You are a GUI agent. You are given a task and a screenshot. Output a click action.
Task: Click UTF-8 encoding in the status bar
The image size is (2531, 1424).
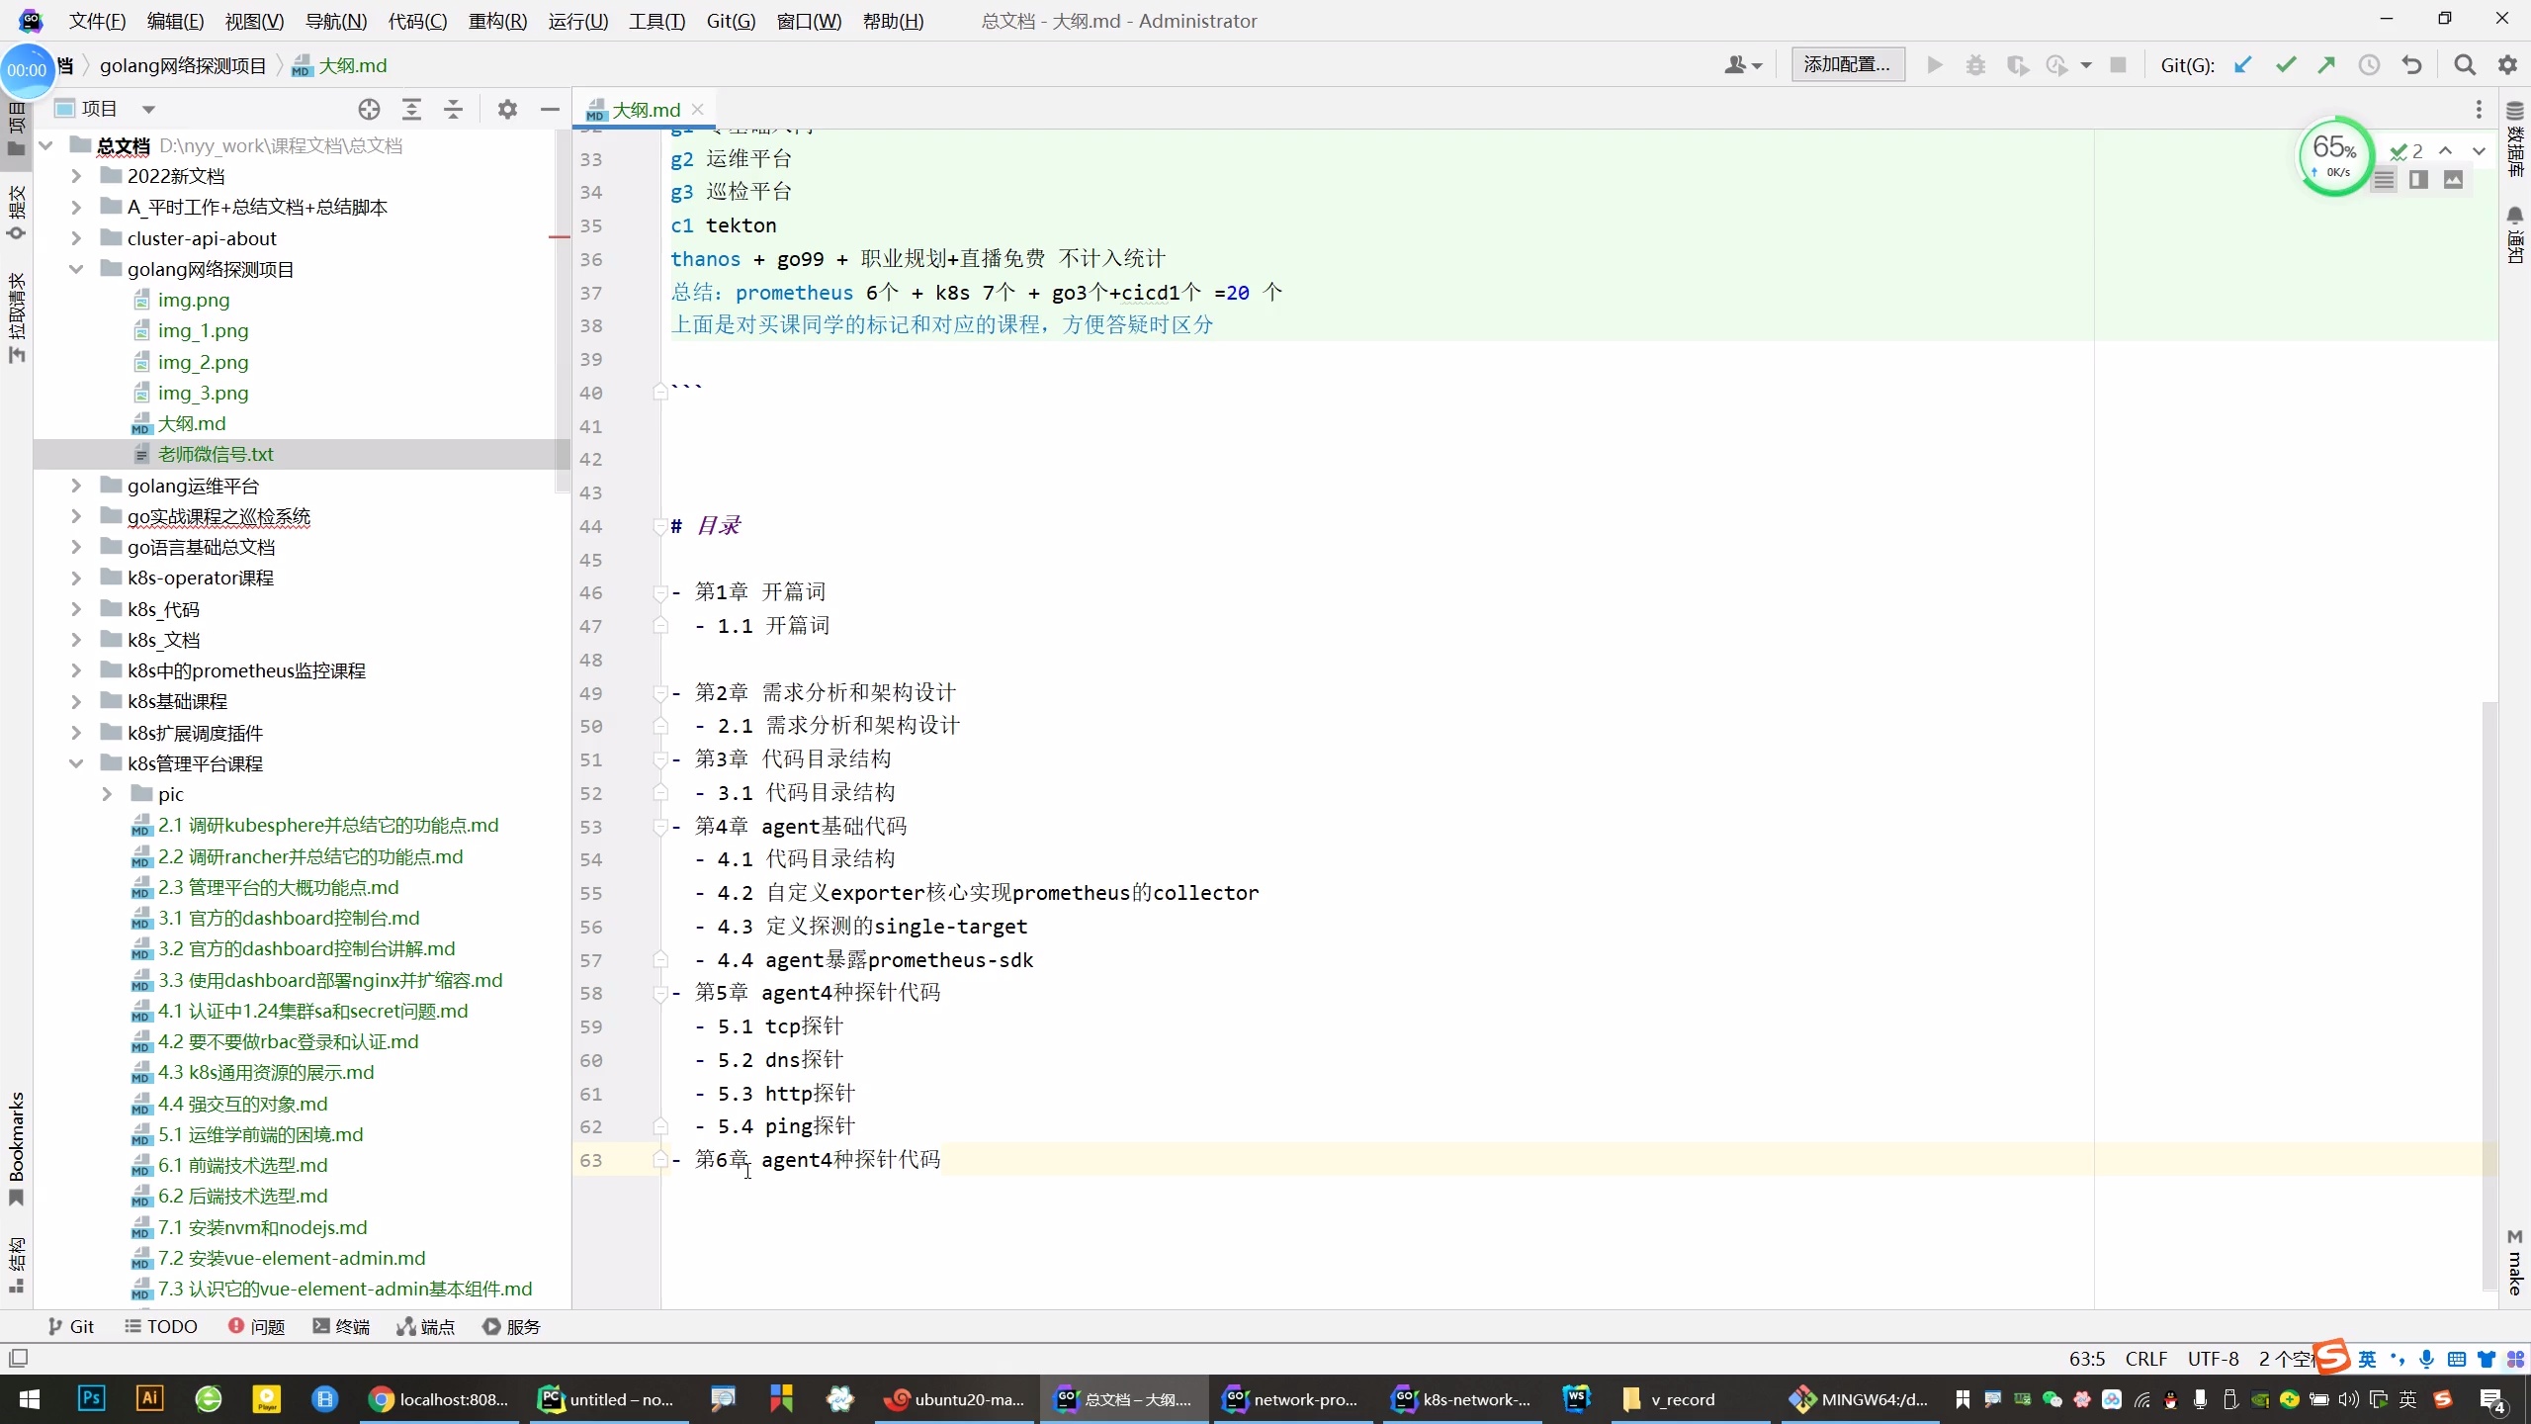(x=2212, y=1358)
